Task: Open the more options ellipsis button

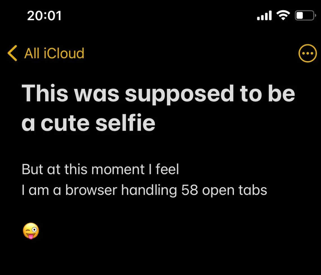Action: 307,53
